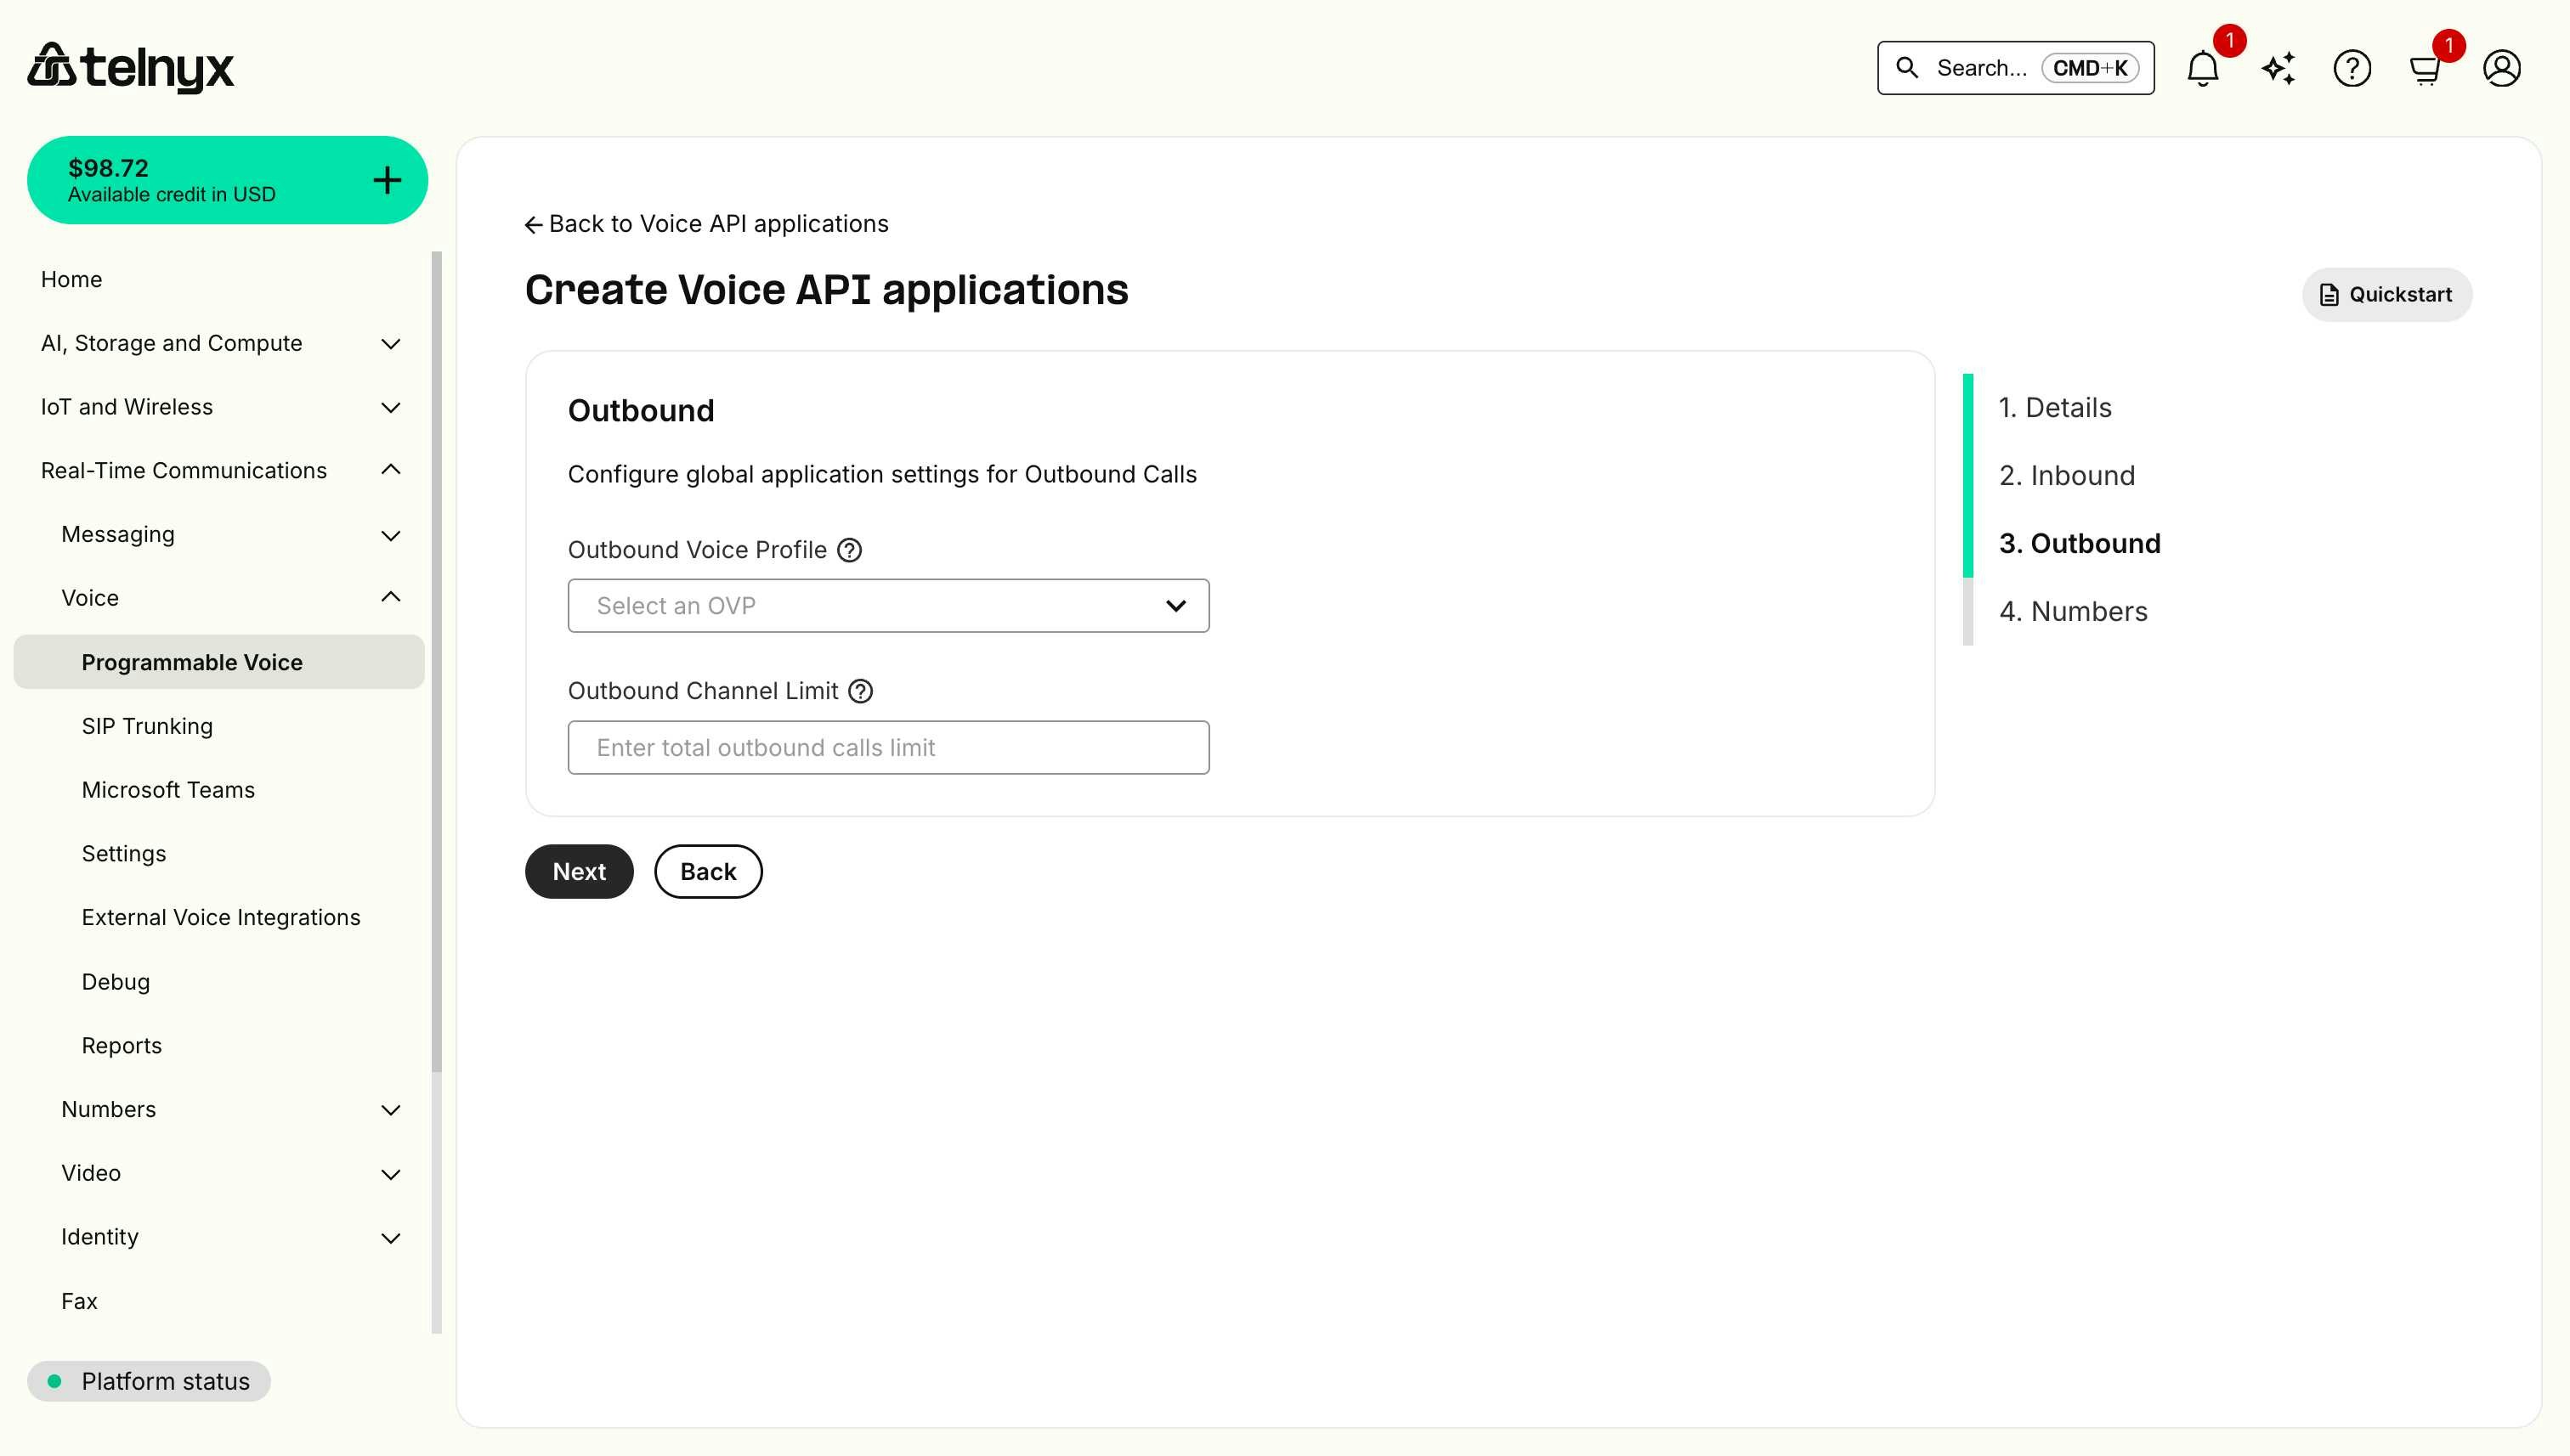Click the add credit plus icon
The height and width of the screenshot is (1456, 2570).
(x=386, y=179)
